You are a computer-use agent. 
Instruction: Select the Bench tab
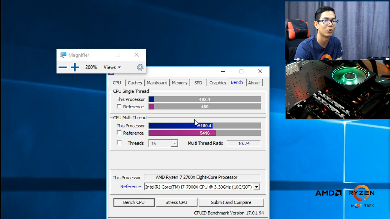pos(237,82)
